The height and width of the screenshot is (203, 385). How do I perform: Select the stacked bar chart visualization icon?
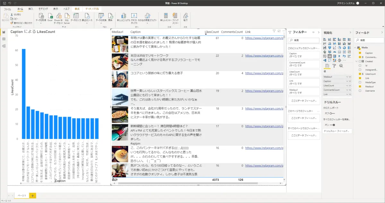pyautogui.click(x=325, y=39)
